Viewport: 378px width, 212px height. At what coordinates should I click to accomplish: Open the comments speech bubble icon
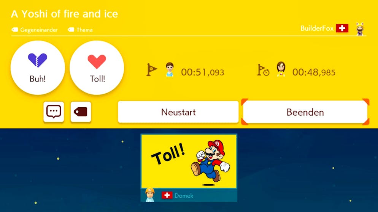[x=54, y=112]
